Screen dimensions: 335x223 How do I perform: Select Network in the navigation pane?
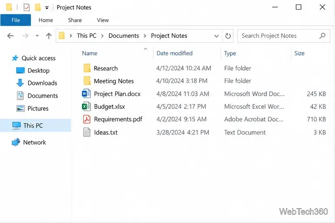coord(34,142)
